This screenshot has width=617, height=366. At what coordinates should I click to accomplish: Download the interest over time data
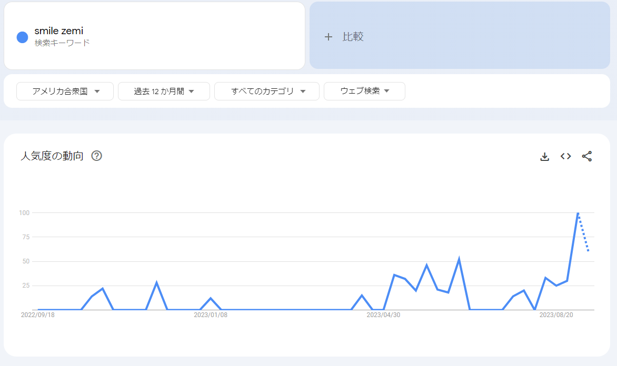pos(544,157)
